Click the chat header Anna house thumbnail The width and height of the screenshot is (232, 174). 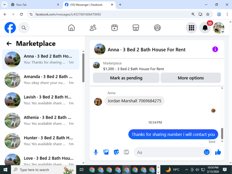coord(100,49)
